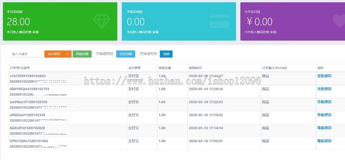Click 重新通知 for order LwVNnz1F1589102558

tap(324, 102)
